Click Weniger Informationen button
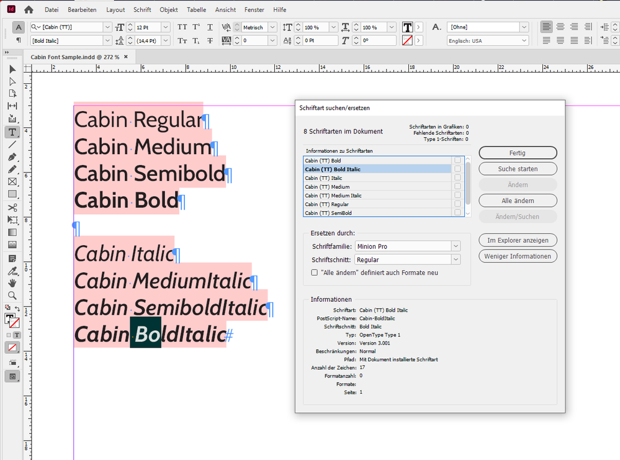Screen dimensions: 620x460 pos(518,256)
